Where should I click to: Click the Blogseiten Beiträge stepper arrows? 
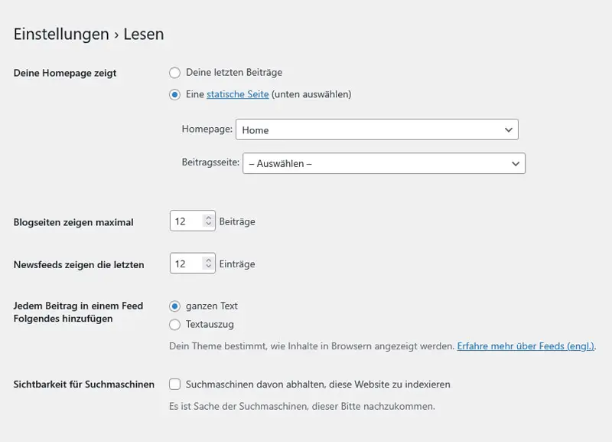208,221
